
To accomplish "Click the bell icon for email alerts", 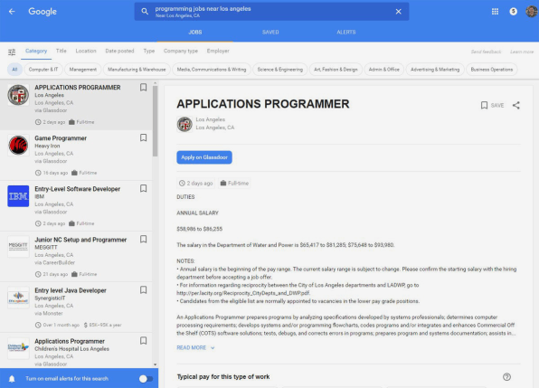I will tap(12, 379).
